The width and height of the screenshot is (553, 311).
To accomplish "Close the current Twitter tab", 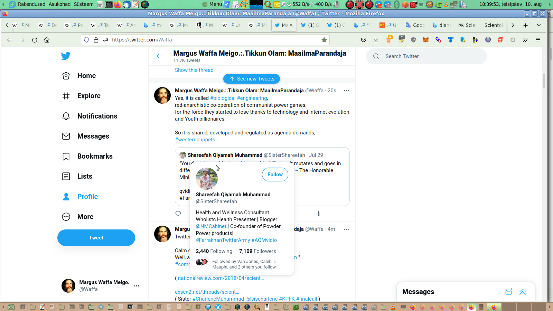I will click(x=291, y=25).
